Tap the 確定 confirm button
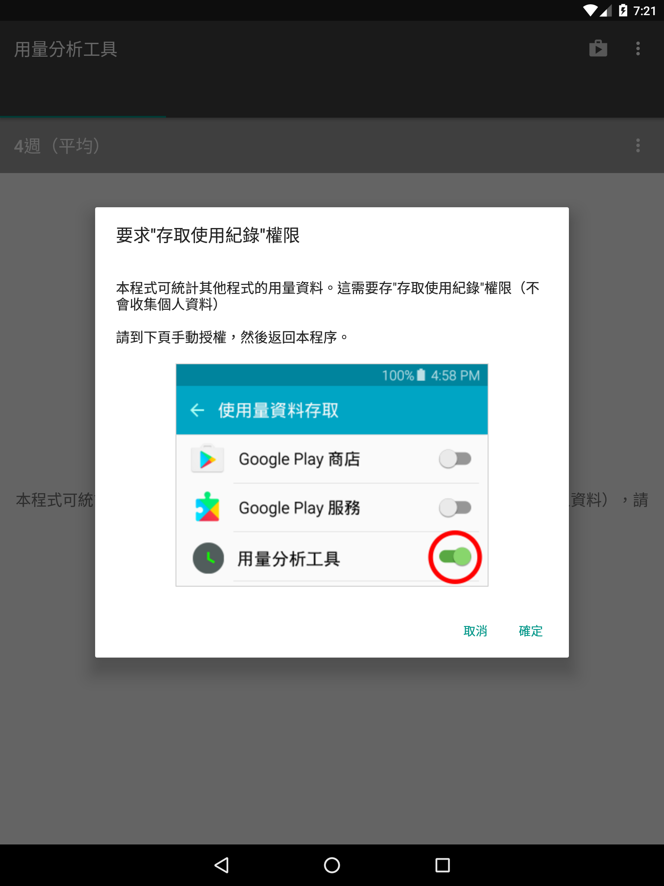Screen dimensions: 664x886 (530, 631)
